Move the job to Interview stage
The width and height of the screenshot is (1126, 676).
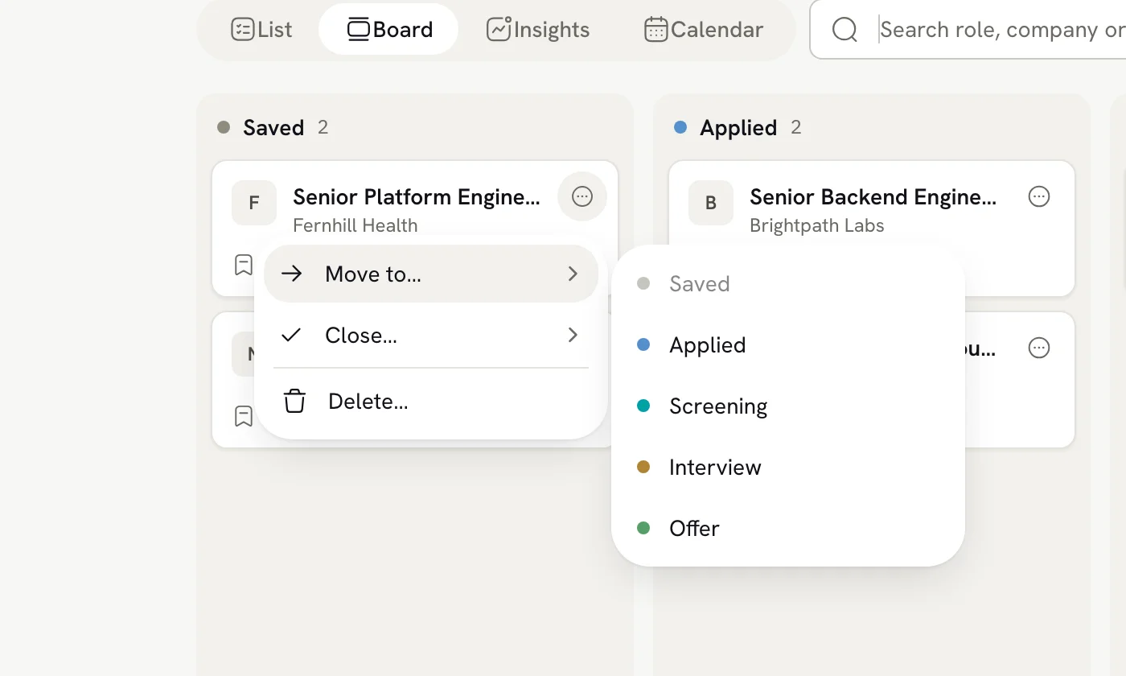coord(788,467)
